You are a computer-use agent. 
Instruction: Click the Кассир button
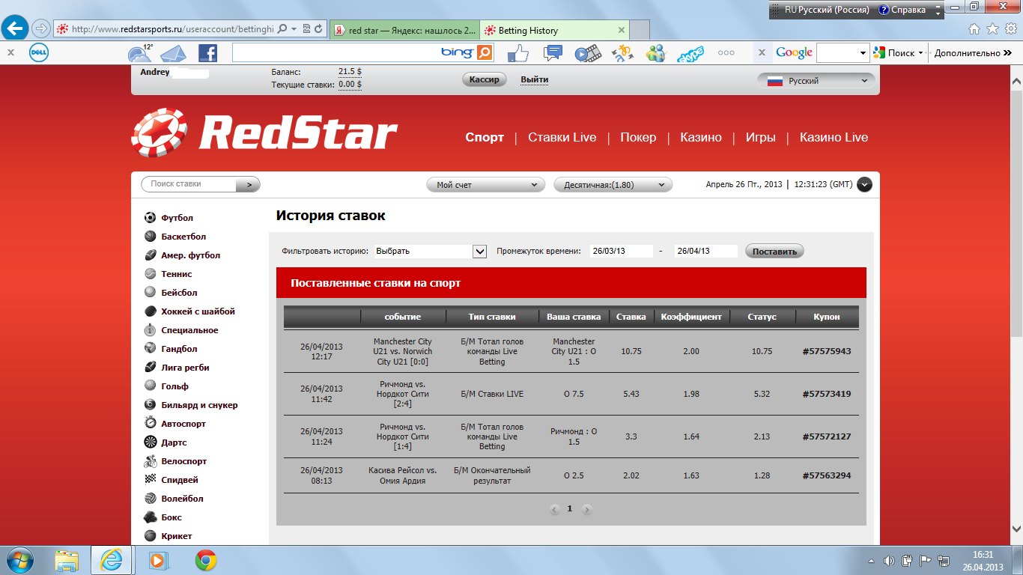coord(484,79)
